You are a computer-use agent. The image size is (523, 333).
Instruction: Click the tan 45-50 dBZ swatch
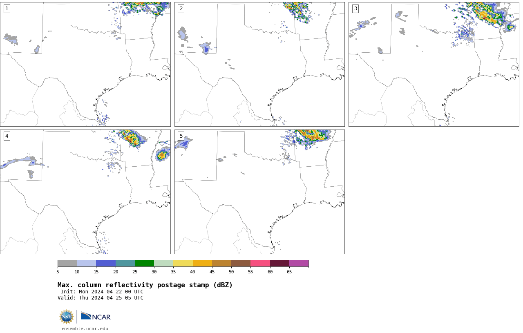[x=221, y=264]
